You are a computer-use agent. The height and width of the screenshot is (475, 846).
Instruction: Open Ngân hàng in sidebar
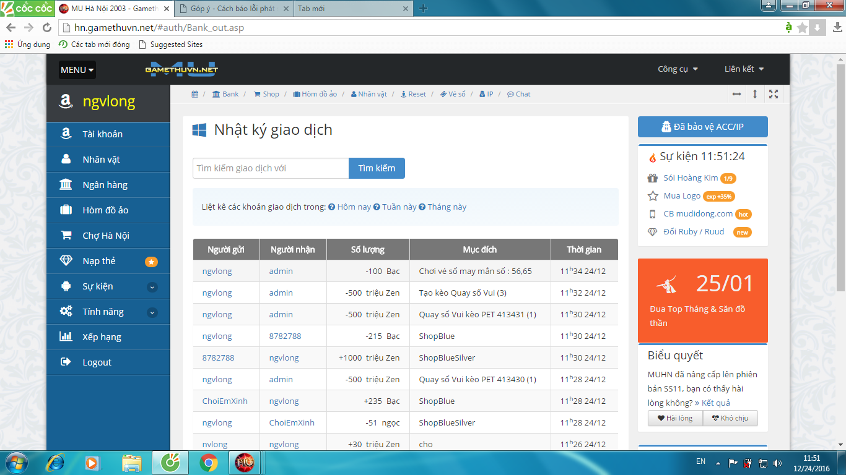pyautogui.click(x=108, y=185)
